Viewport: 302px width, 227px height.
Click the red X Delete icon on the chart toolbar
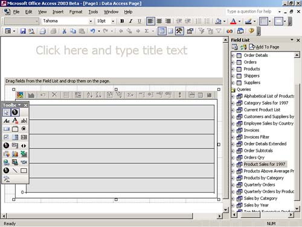54,94
